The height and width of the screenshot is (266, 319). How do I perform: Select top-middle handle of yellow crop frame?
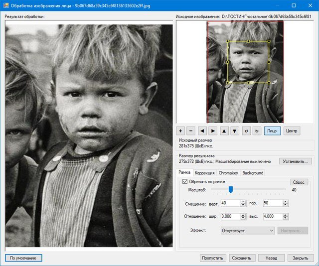pyautogui.click(x=248, y=41)
